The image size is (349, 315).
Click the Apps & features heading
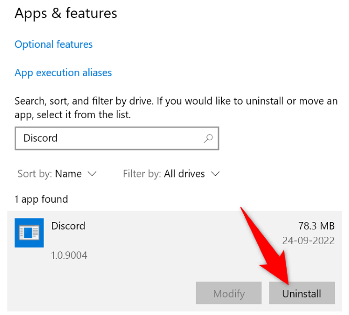[66, 13]
